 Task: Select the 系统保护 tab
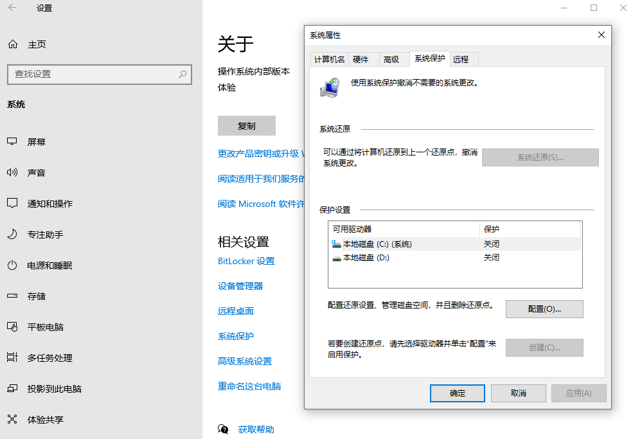(x=429, y=58)
